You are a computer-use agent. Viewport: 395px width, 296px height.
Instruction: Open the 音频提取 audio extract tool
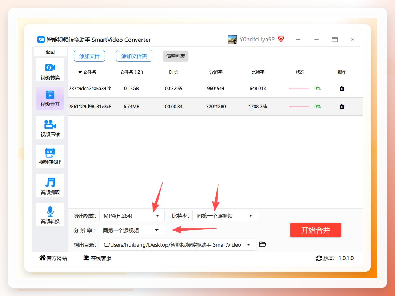(x=50, y=186)
